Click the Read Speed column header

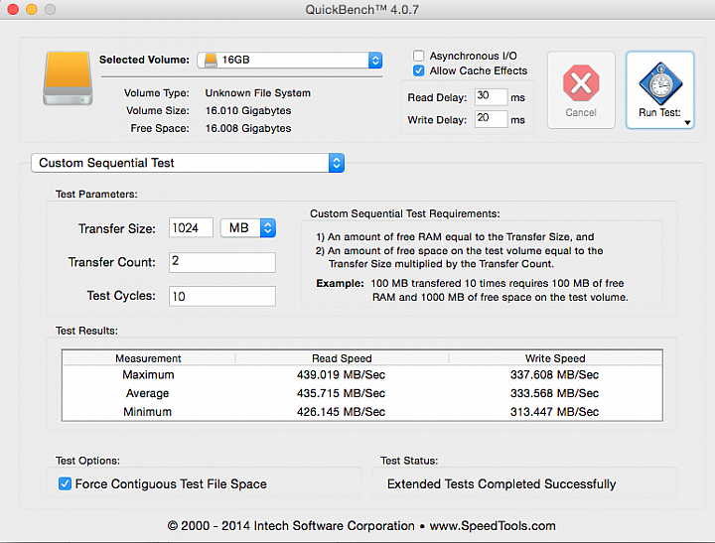[342, 358]
